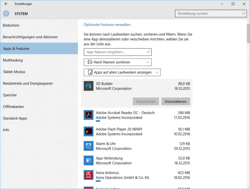This screenshot has height=189, width=250.
Task: Click the Settings gear icon
Action: point(6,14)
